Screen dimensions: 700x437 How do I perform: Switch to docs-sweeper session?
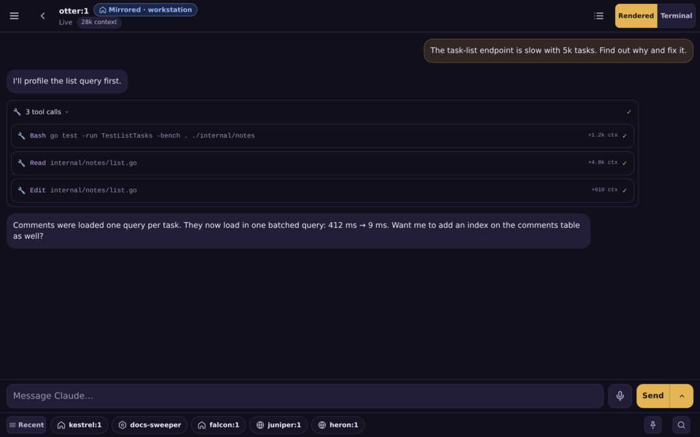[x=150, y=425]
